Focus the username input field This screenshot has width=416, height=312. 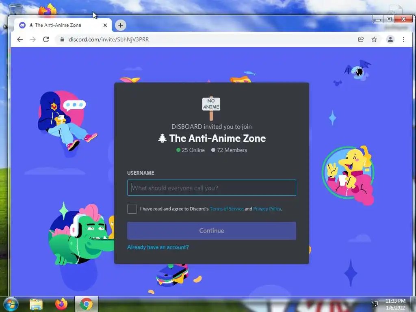[x=211, y=188]
